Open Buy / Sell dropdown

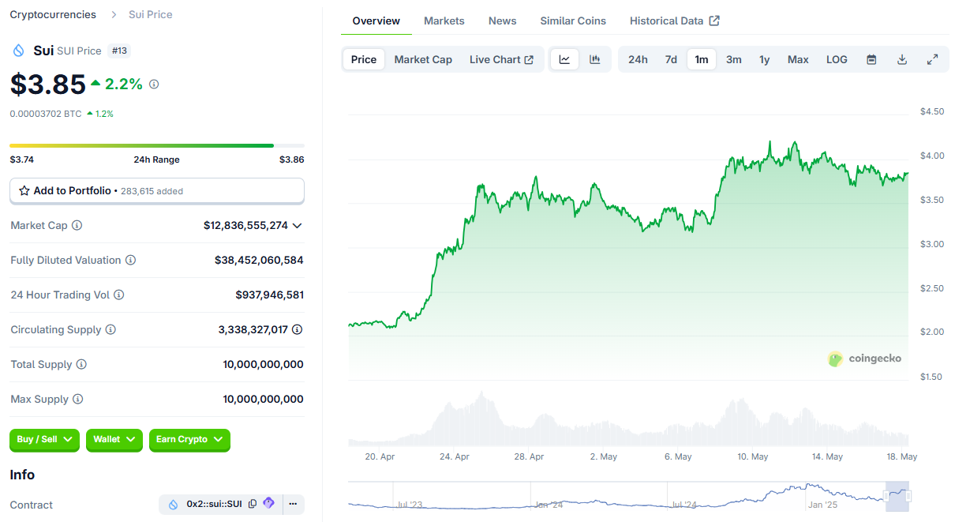point(45,439)
